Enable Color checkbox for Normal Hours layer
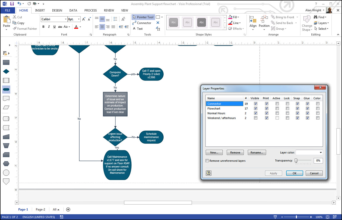Viewport: 342px width, 220px height. [318, 113]
